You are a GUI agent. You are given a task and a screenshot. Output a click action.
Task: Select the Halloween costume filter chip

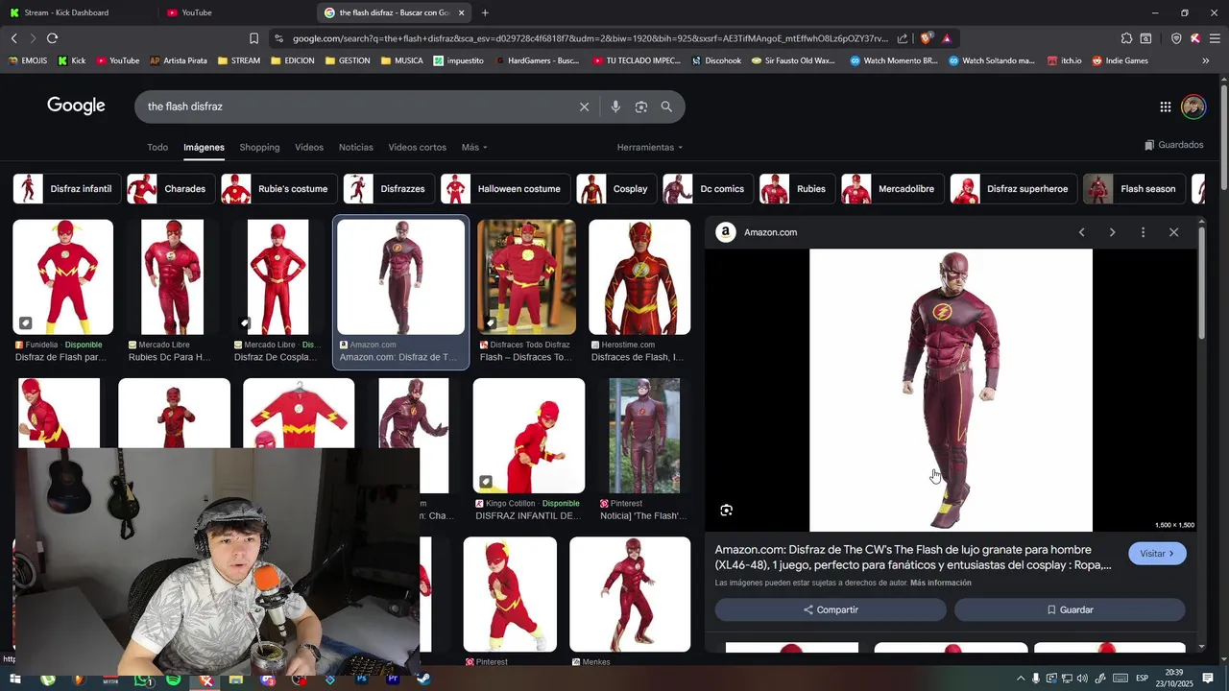505,189
